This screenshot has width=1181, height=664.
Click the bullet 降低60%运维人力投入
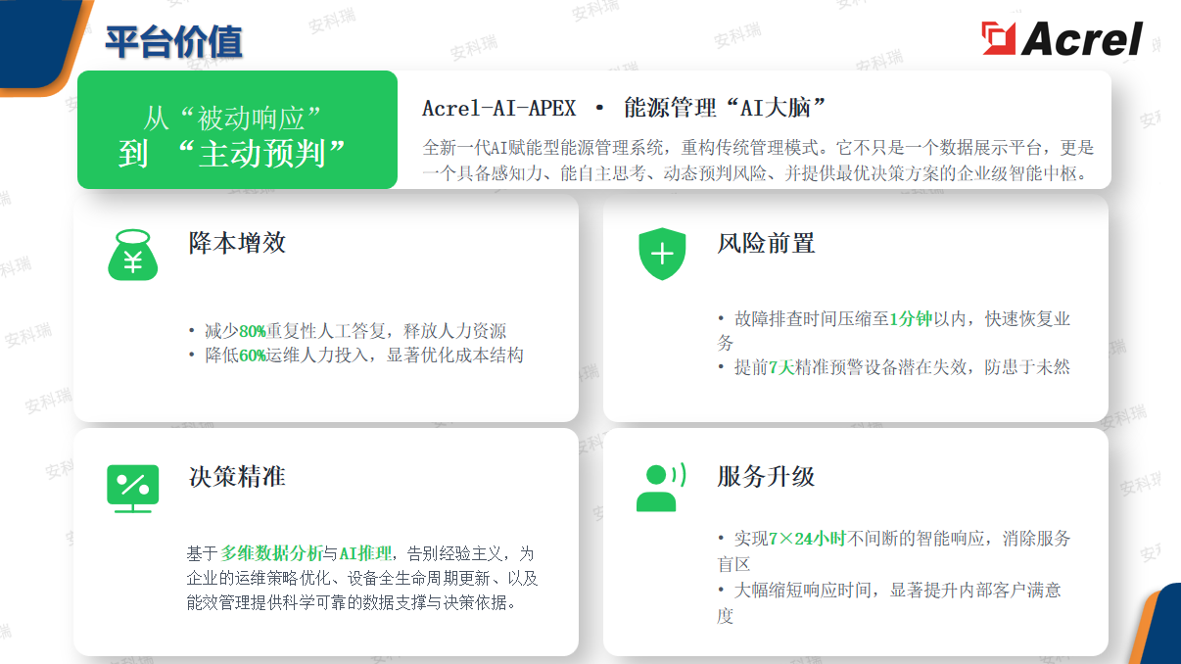click(356, 355)
